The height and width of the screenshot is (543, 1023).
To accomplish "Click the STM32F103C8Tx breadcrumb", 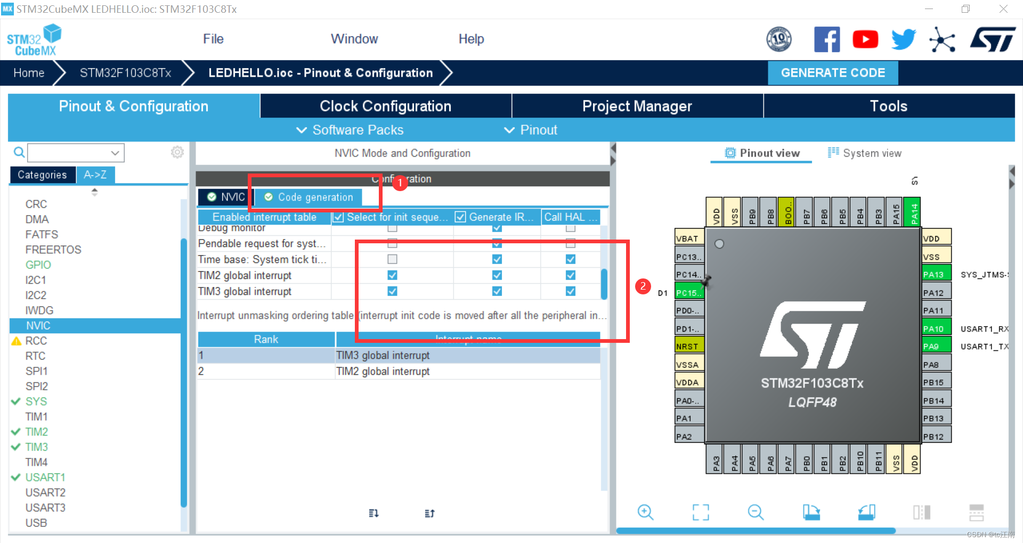I will click(x=125, y=73).
